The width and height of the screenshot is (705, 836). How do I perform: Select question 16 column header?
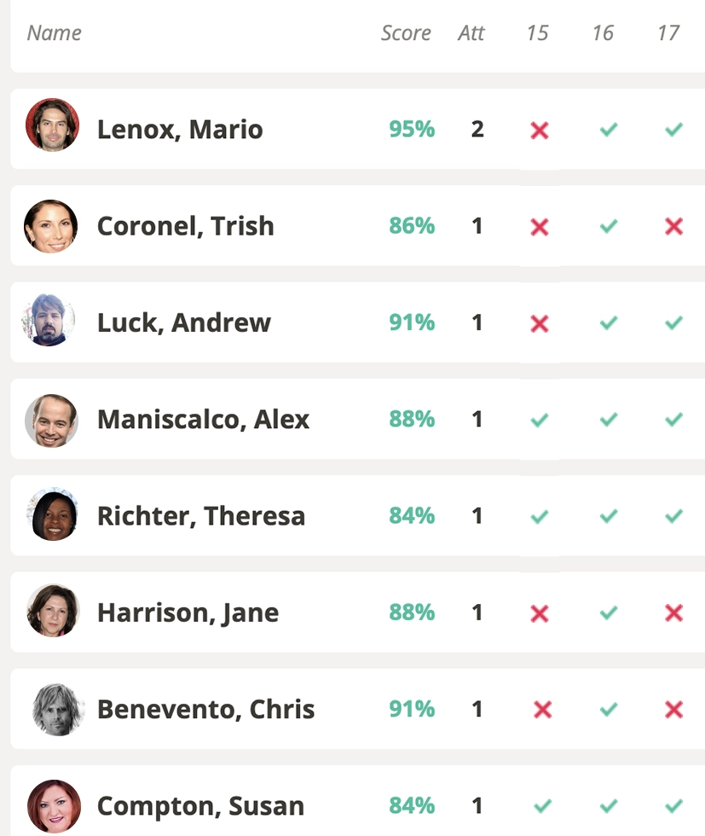click(603, 33)
